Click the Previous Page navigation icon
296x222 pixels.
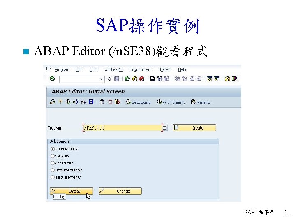click(185, 79)
